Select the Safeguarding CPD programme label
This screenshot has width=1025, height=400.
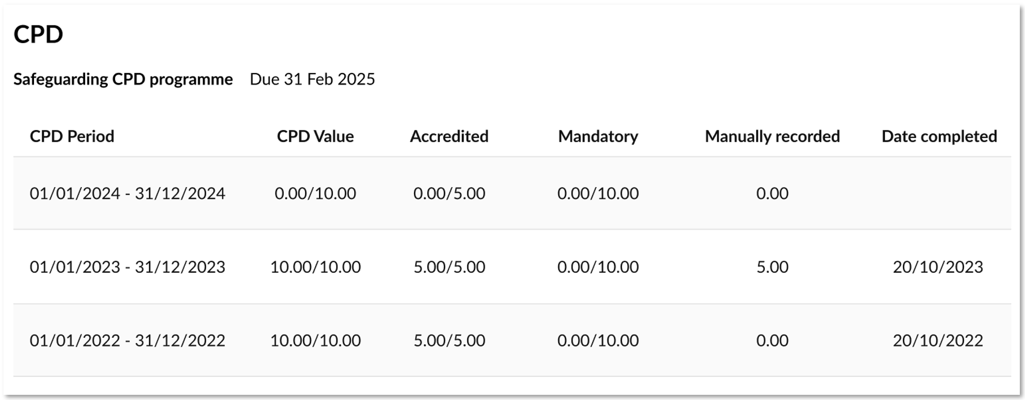(x=123, y=79)
